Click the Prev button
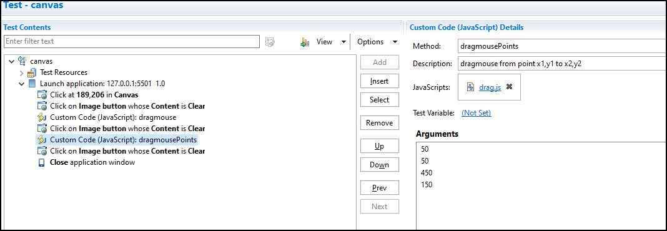 click(380, 188)
